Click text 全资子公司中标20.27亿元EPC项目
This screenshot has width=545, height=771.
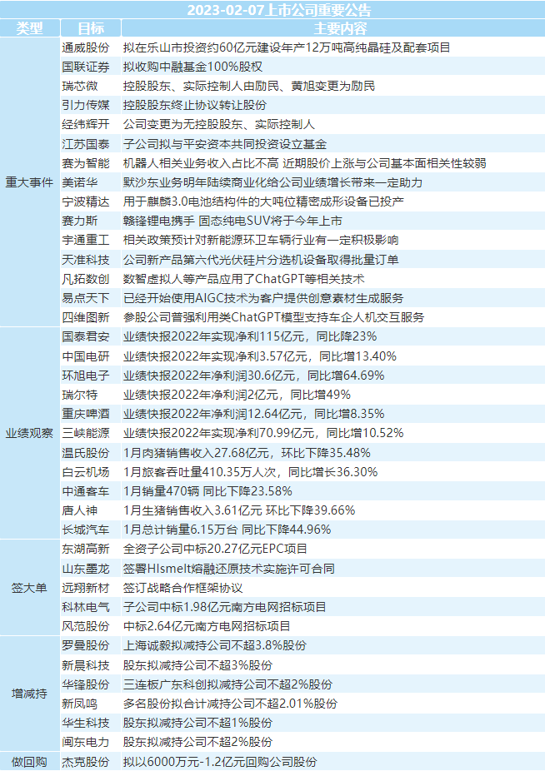pos(215,548)
